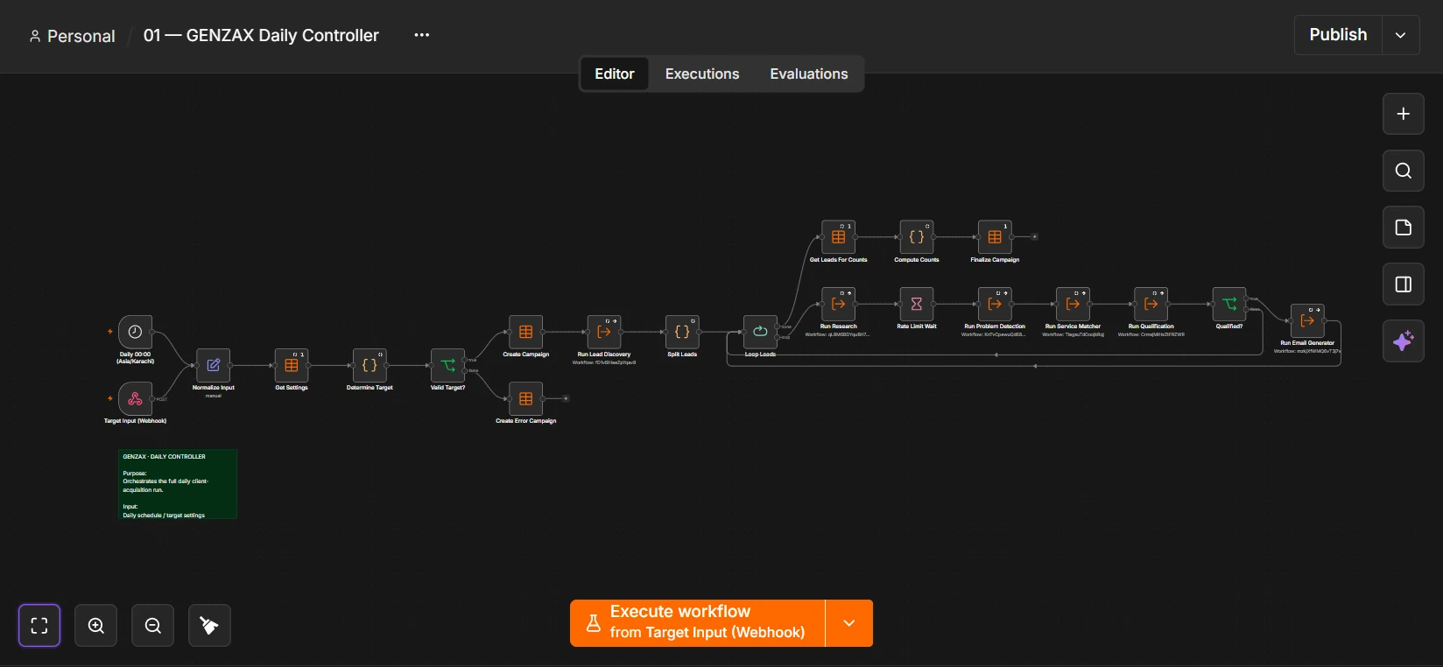Select the Run Lead Discovery node
Image resolution: width=1443 pixels, height=667 pixels.
604,332
